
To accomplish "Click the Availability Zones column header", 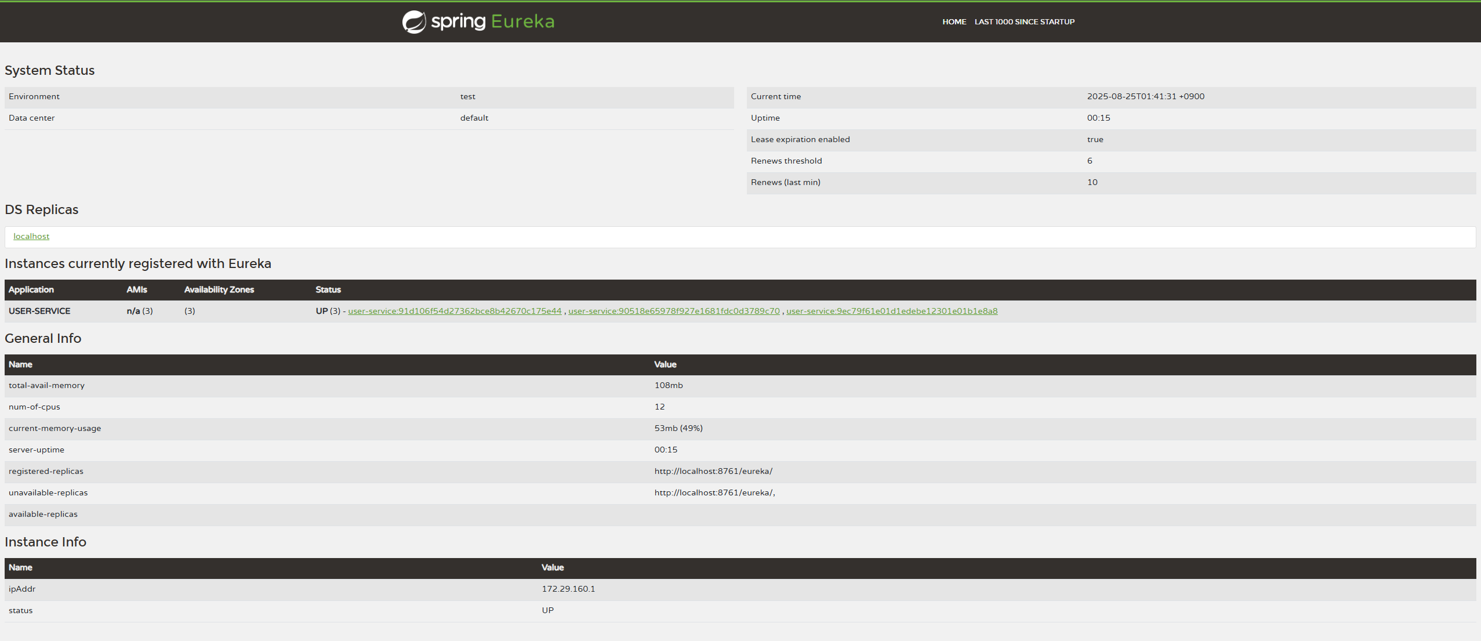I will coord(219,289).
